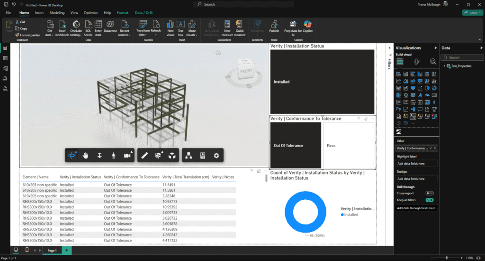Click the Share button
This screenshot has height=261, width=485.
[472, 12]
